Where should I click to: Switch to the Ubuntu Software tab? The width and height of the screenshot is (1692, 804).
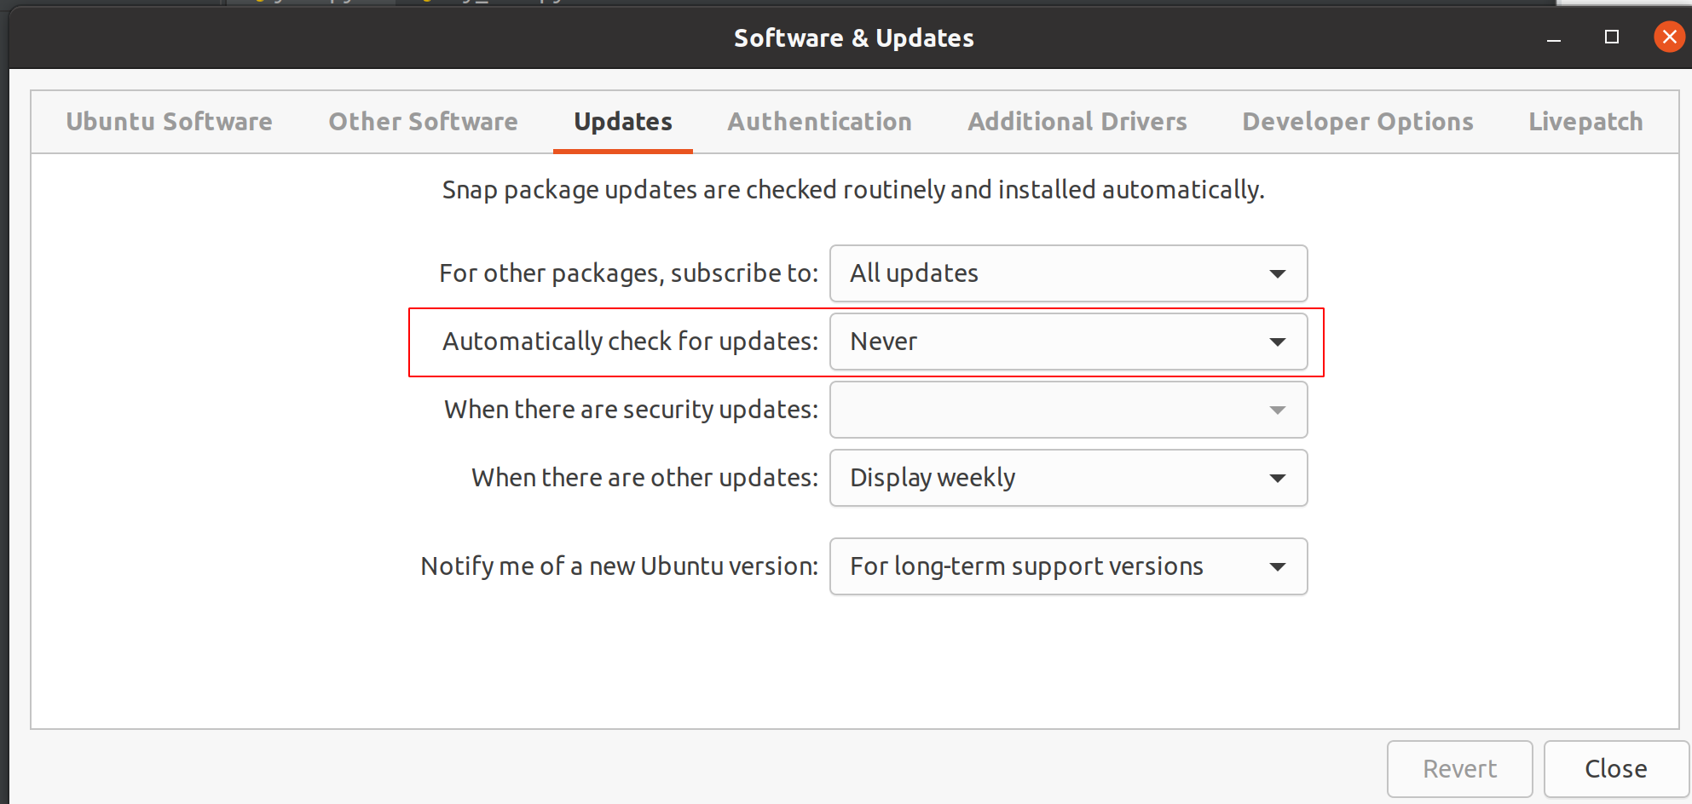[169, 121]
